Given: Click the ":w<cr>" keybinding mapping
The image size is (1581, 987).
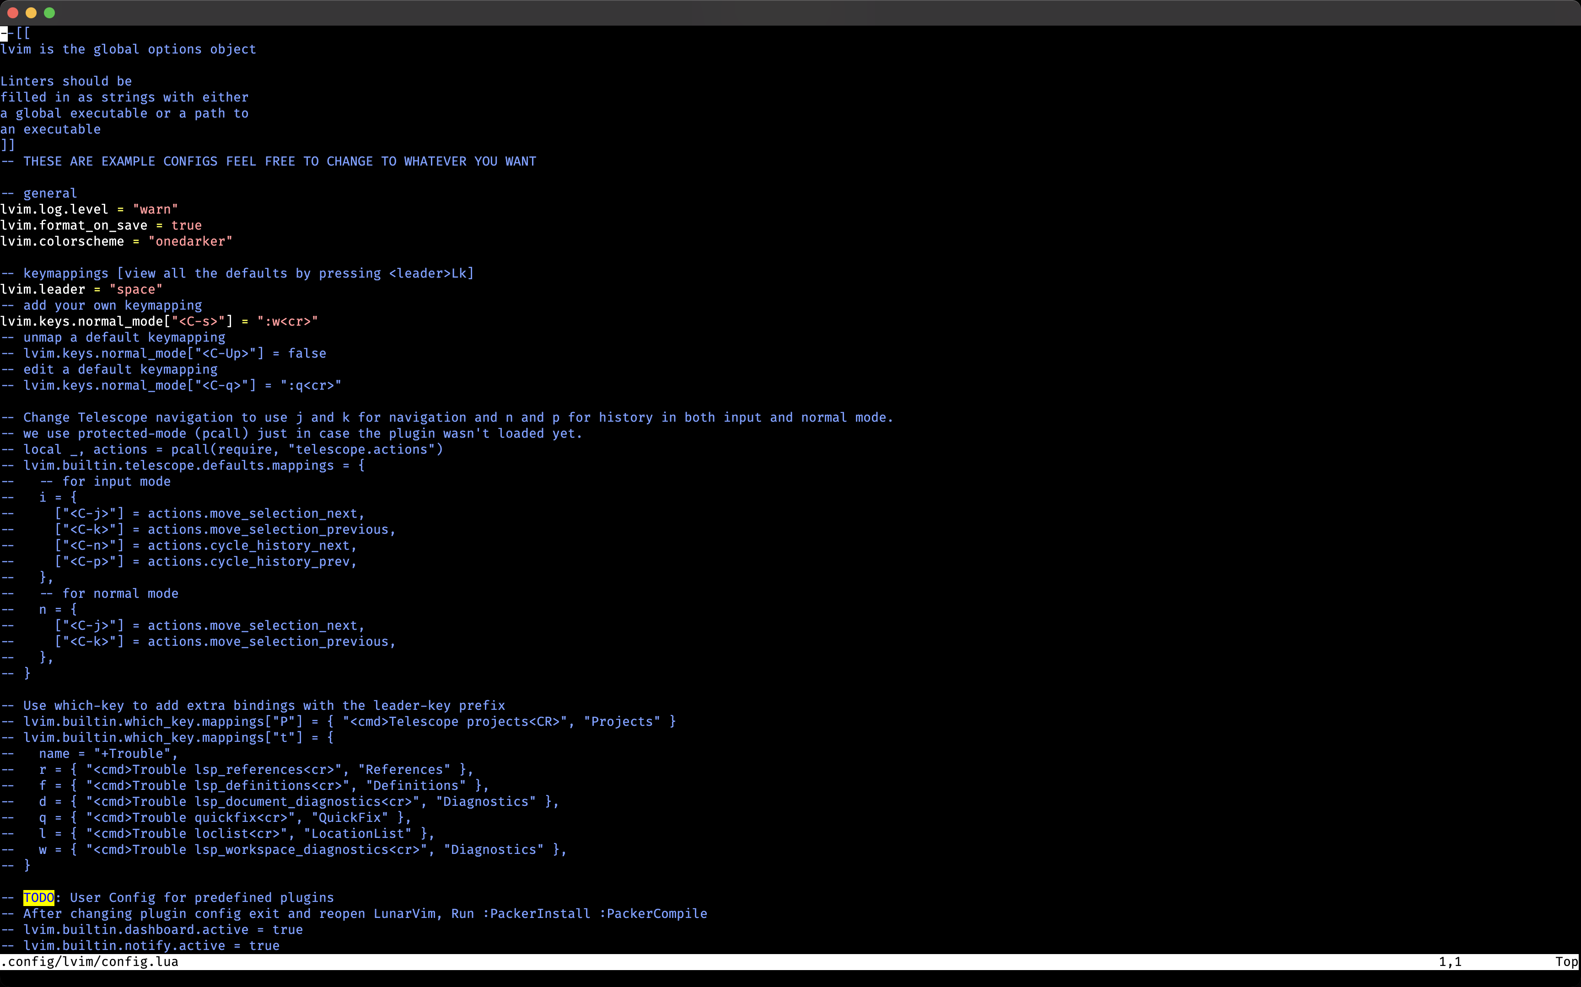Looking at the screenshot, I should point(287,321).
